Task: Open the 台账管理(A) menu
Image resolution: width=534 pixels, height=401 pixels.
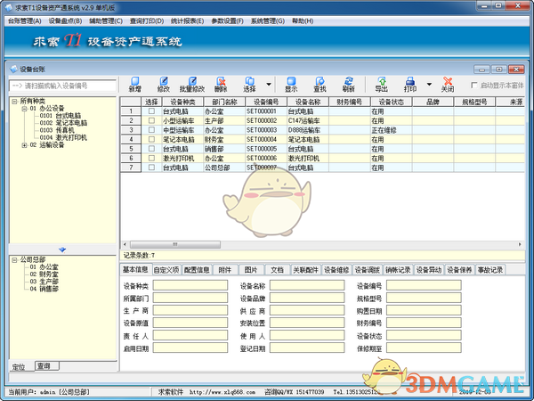Action: pos(25,21)
